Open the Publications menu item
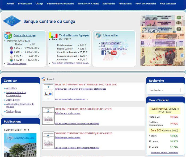The width and height of the screenshot is (186, 157). point(125,3)
